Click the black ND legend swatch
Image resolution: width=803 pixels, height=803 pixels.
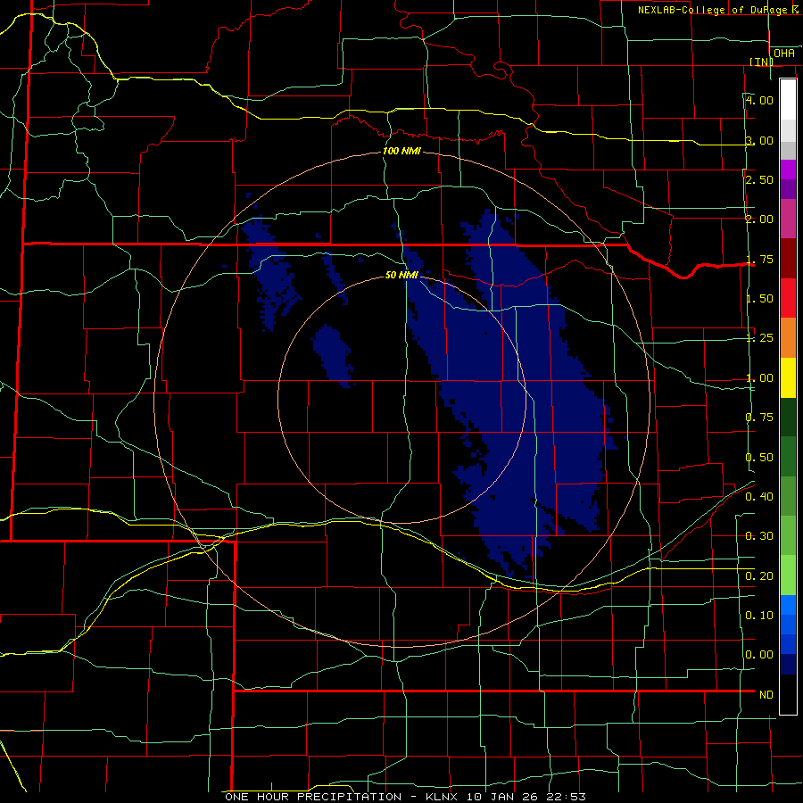(x=788, y=694)
